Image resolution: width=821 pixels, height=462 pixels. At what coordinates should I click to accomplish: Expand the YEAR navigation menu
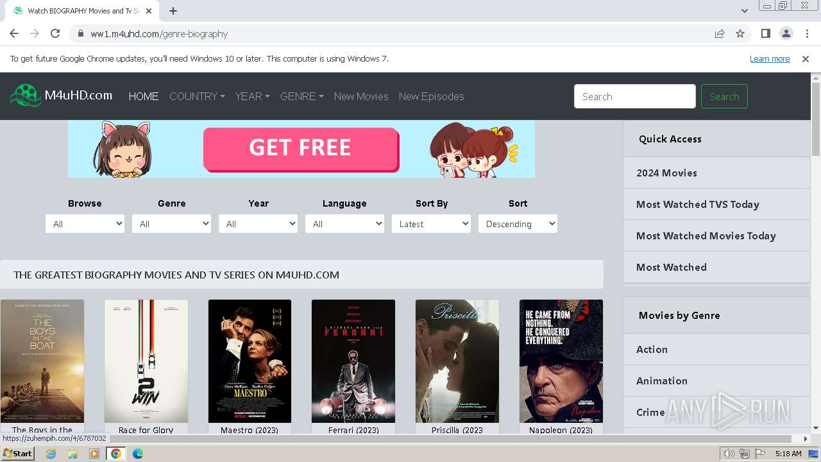[252, 96]
